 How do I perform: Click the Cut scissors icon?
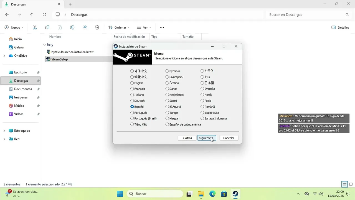coord(35,27)
